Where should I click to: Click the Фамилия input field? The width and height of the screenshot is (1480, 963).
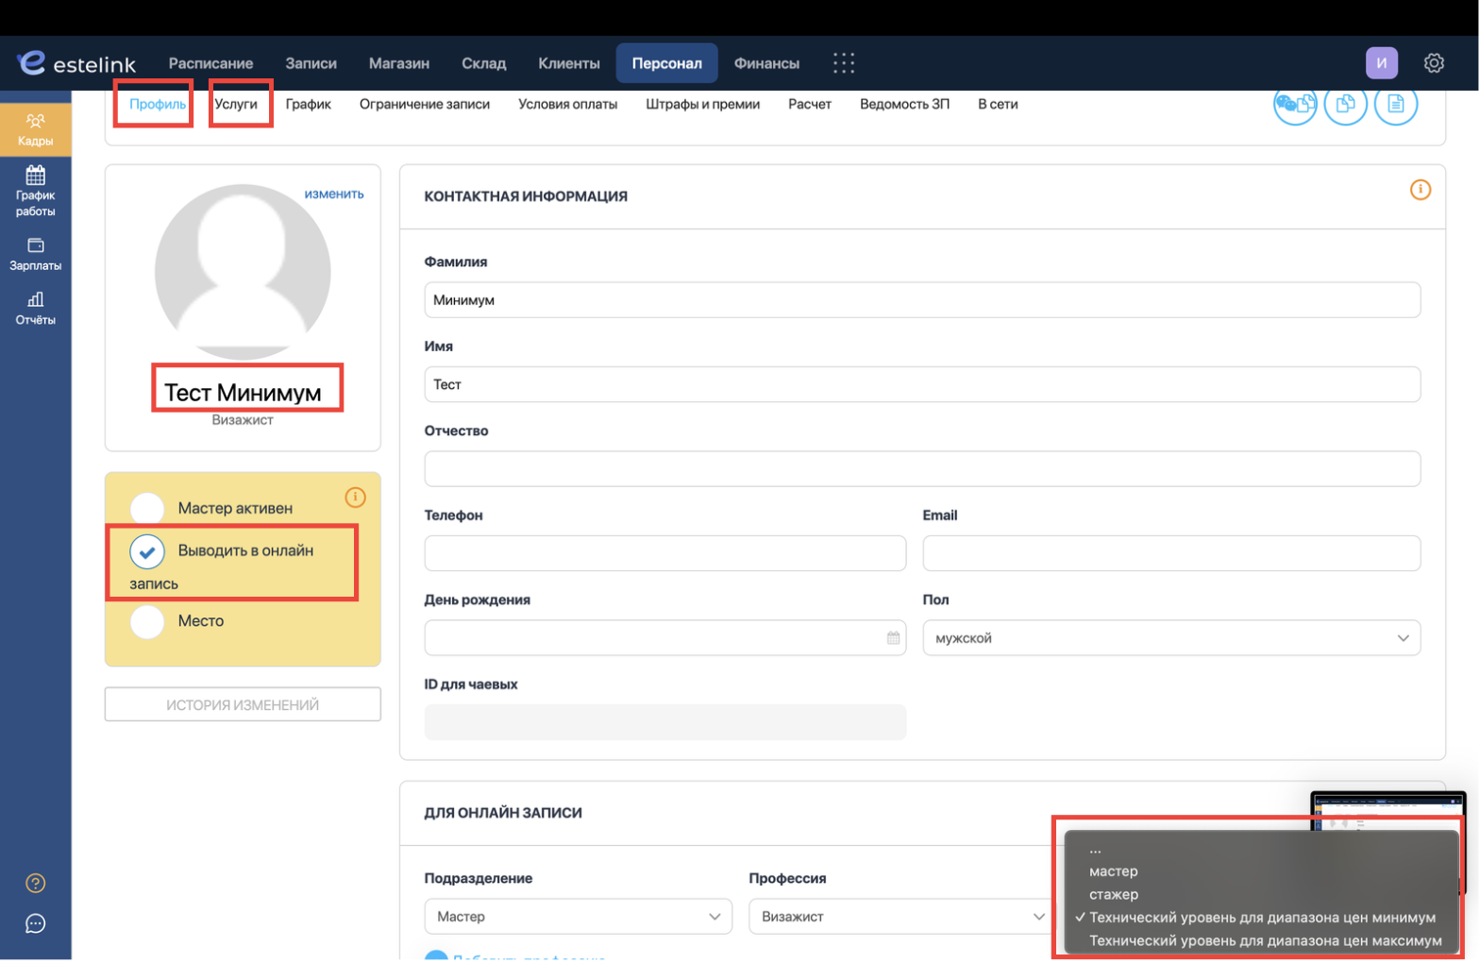click(922, 300)
